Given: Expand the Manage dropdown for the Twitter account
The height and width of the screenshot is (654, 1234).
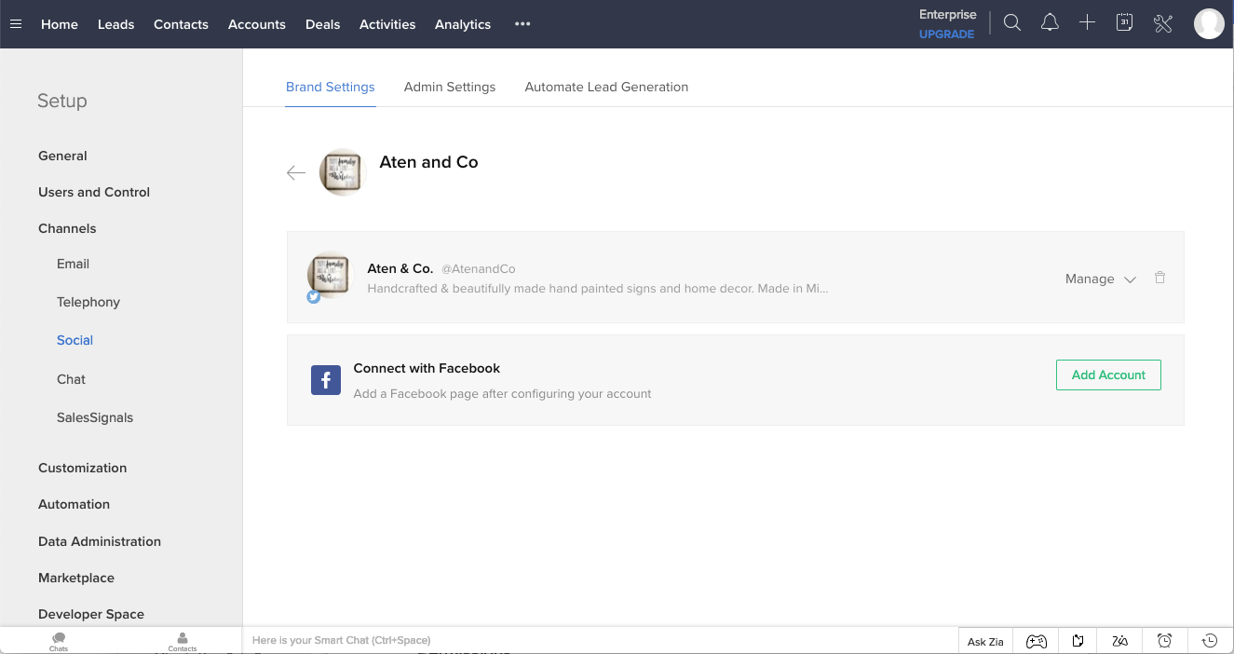Looking at the screenshot, I should 1100,279.
